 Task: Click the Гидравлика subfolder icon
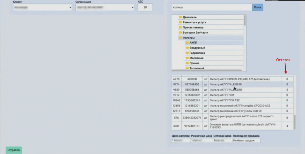click(187, 53)
